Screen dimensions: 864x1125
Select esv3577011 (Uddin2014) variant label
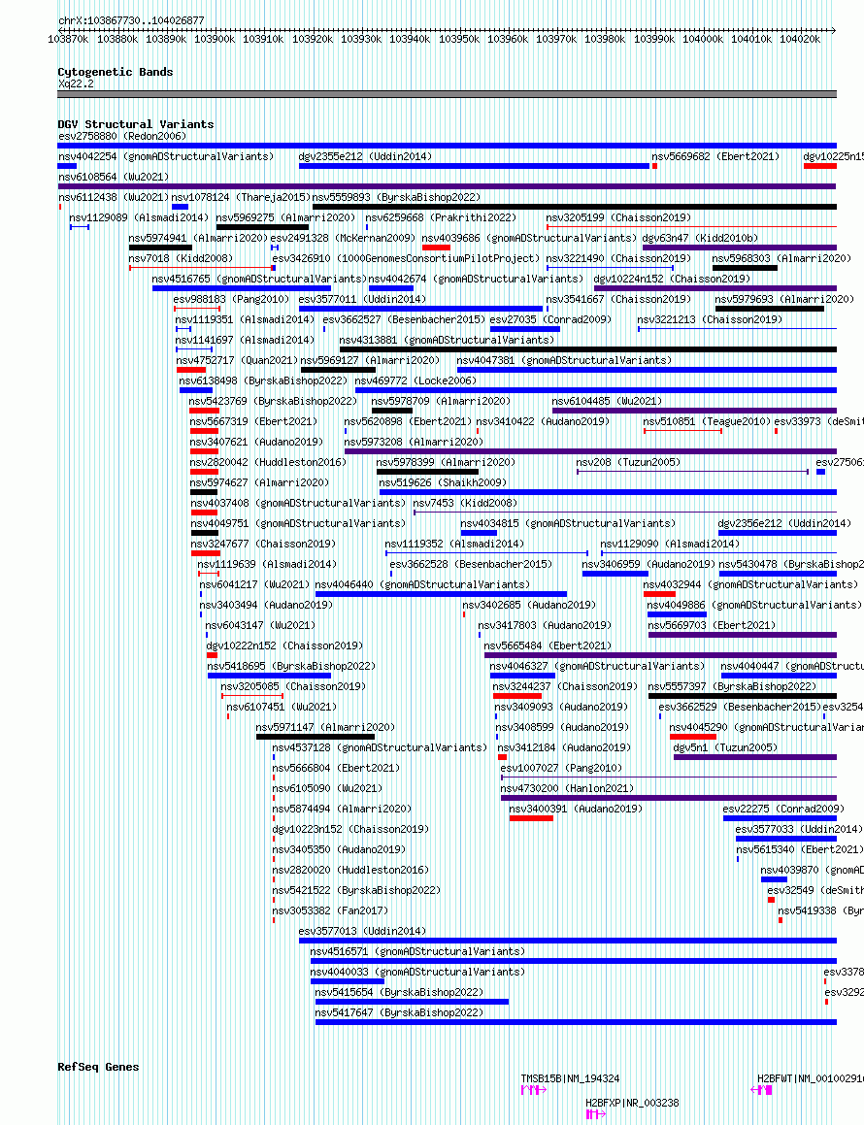[x=362, y=299]
